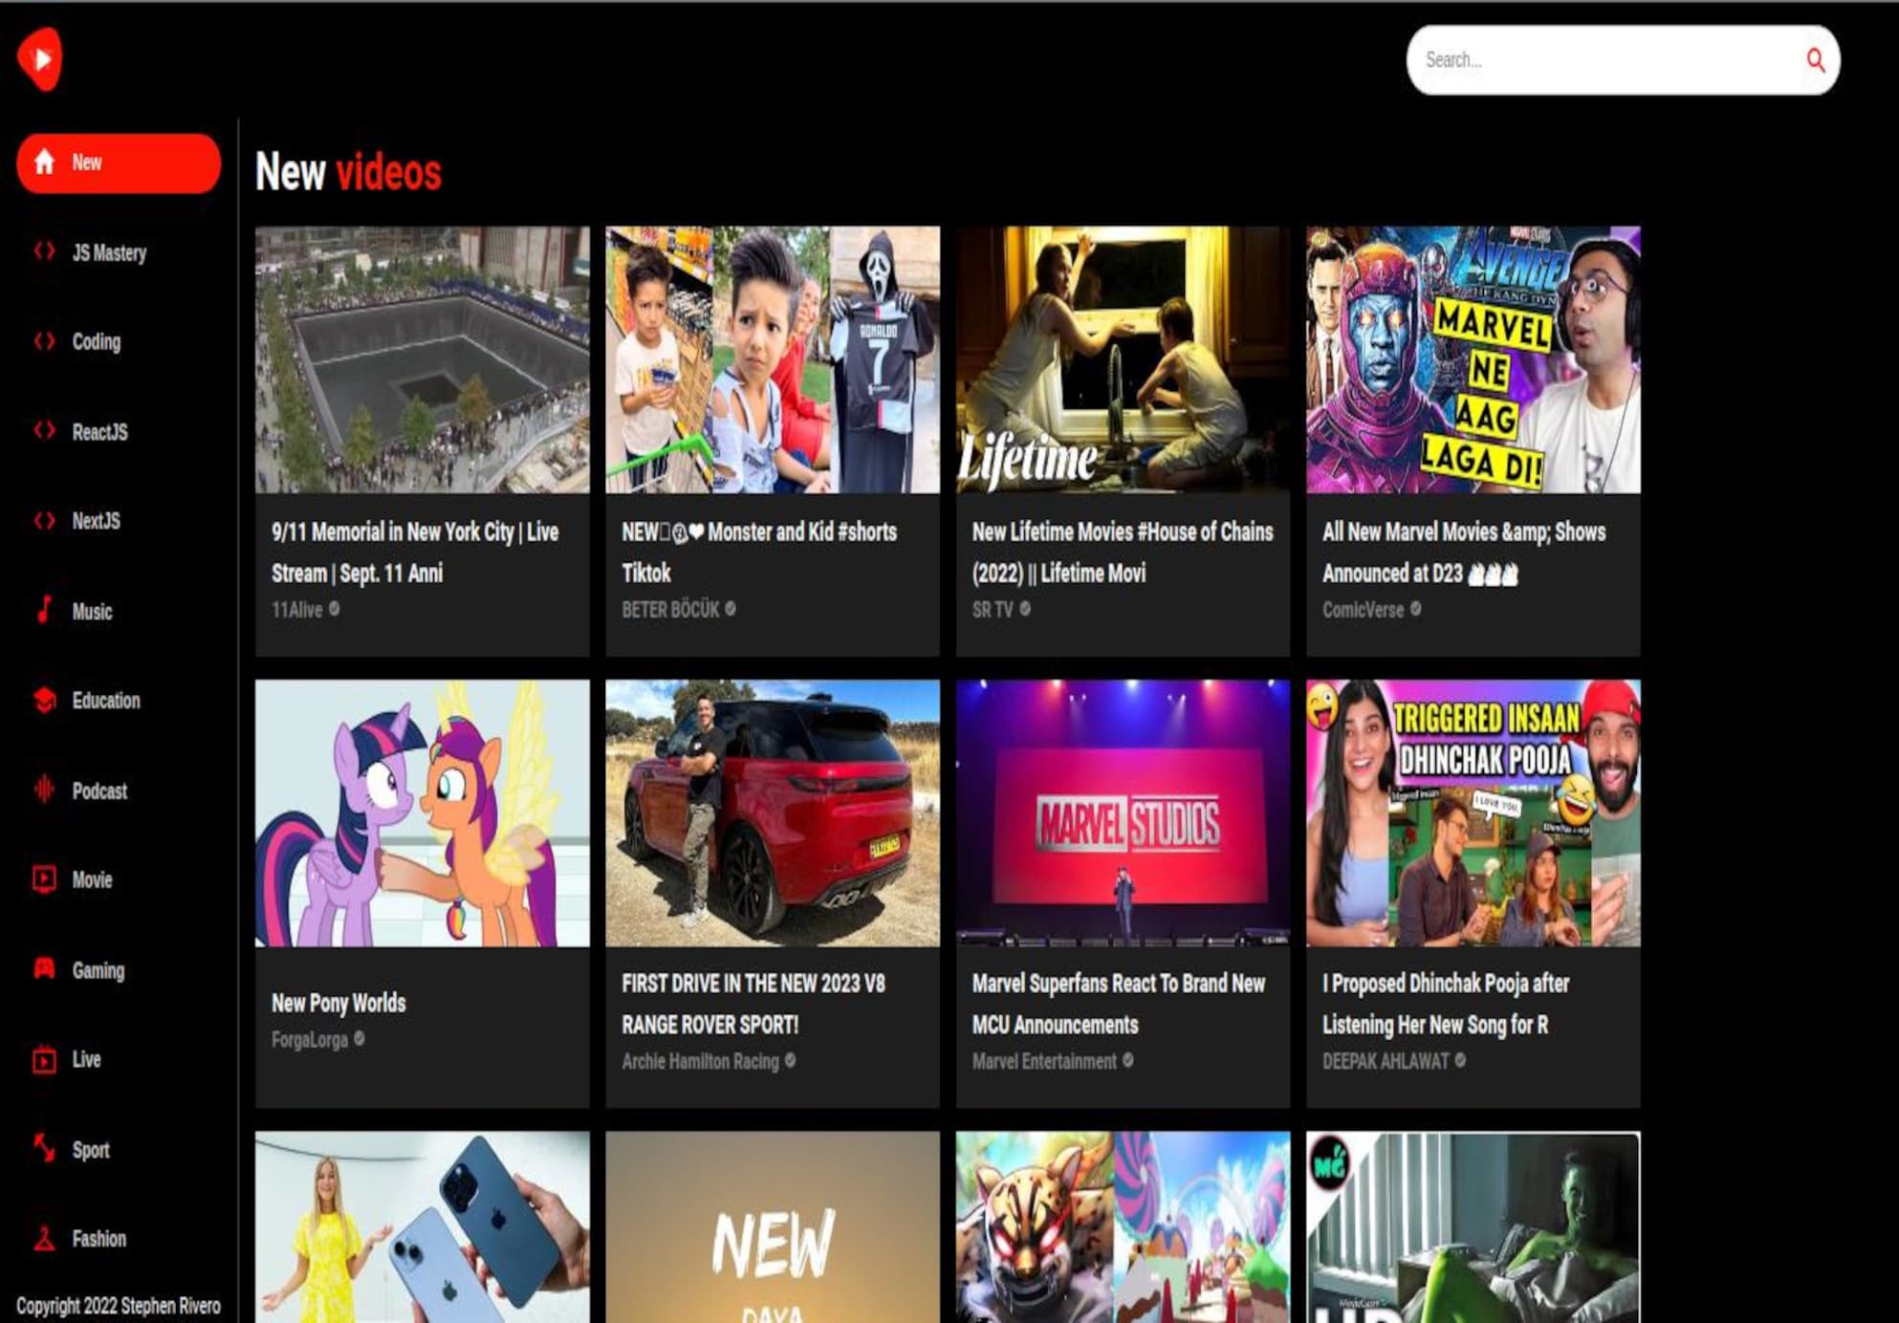This screenshot has width=1899, height=1323.
Task: Click the Live TV icon
Action: point(44,1059)
